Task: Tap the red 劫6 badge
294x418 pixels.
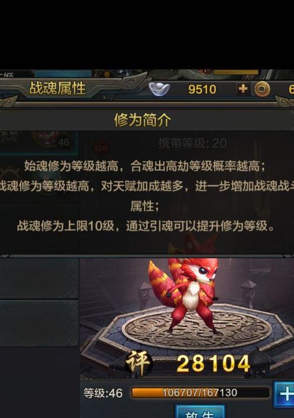Action: (101, 148)
